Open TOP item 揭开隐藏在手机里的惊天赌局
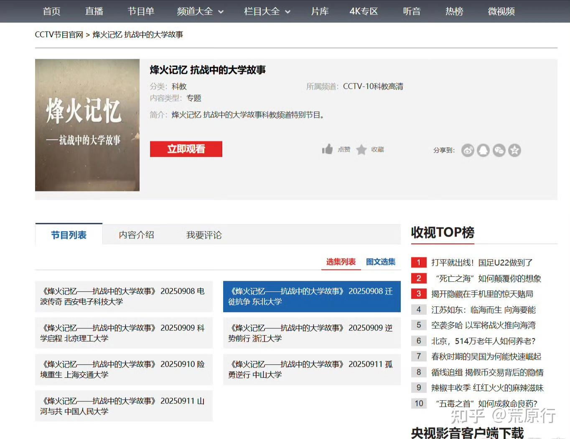The width and height of the screenshot is (570, 439). pos(482,294)
